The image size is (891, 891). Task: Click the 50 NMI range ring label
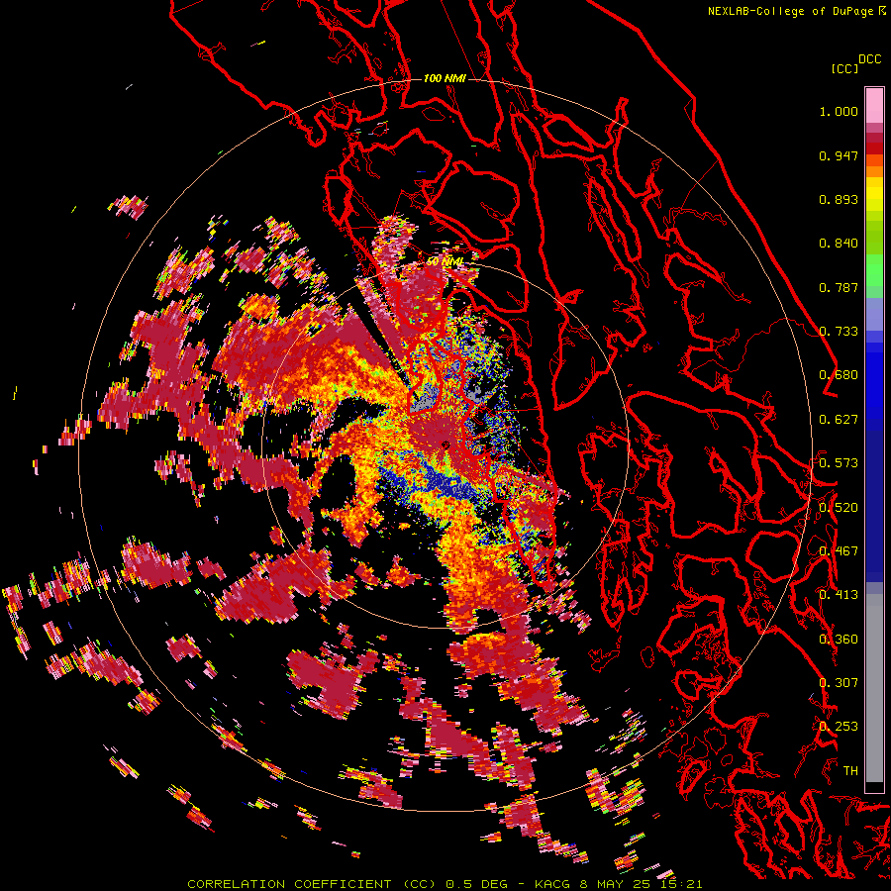click(445, 262)
